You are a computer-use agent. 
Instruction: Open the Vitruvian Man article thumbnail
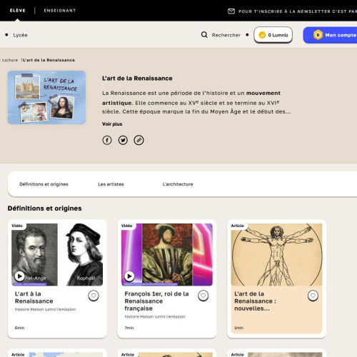[276, 254]
